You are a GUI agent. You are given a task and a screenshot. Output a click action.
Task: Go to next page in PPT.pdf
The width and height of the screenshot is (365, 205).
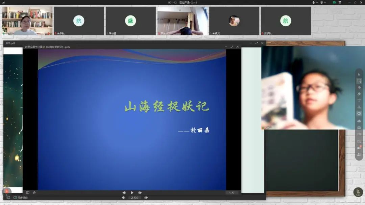(x=146, y=198)
